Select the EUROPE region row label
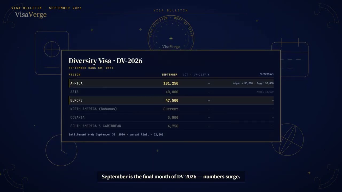 pos(76,100)
